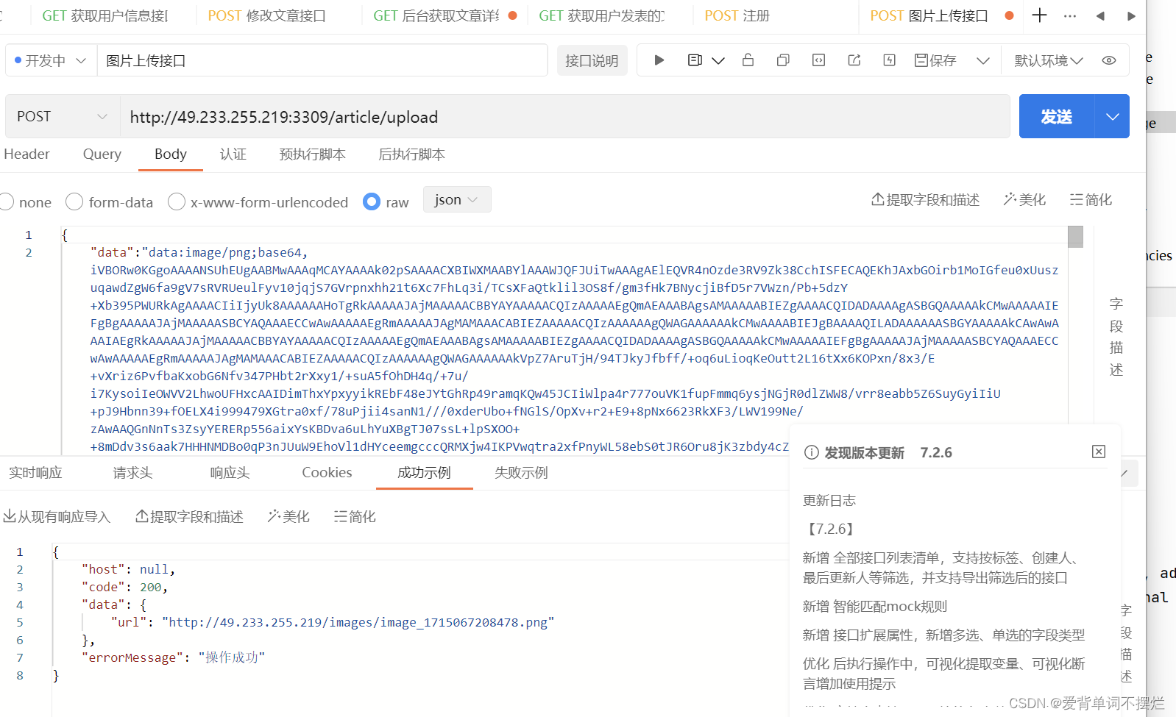Image resolution: width=1176 pixels, height=717 pixels.
Task: Open the 开发中 status dropdown
Action: point(51,60)
